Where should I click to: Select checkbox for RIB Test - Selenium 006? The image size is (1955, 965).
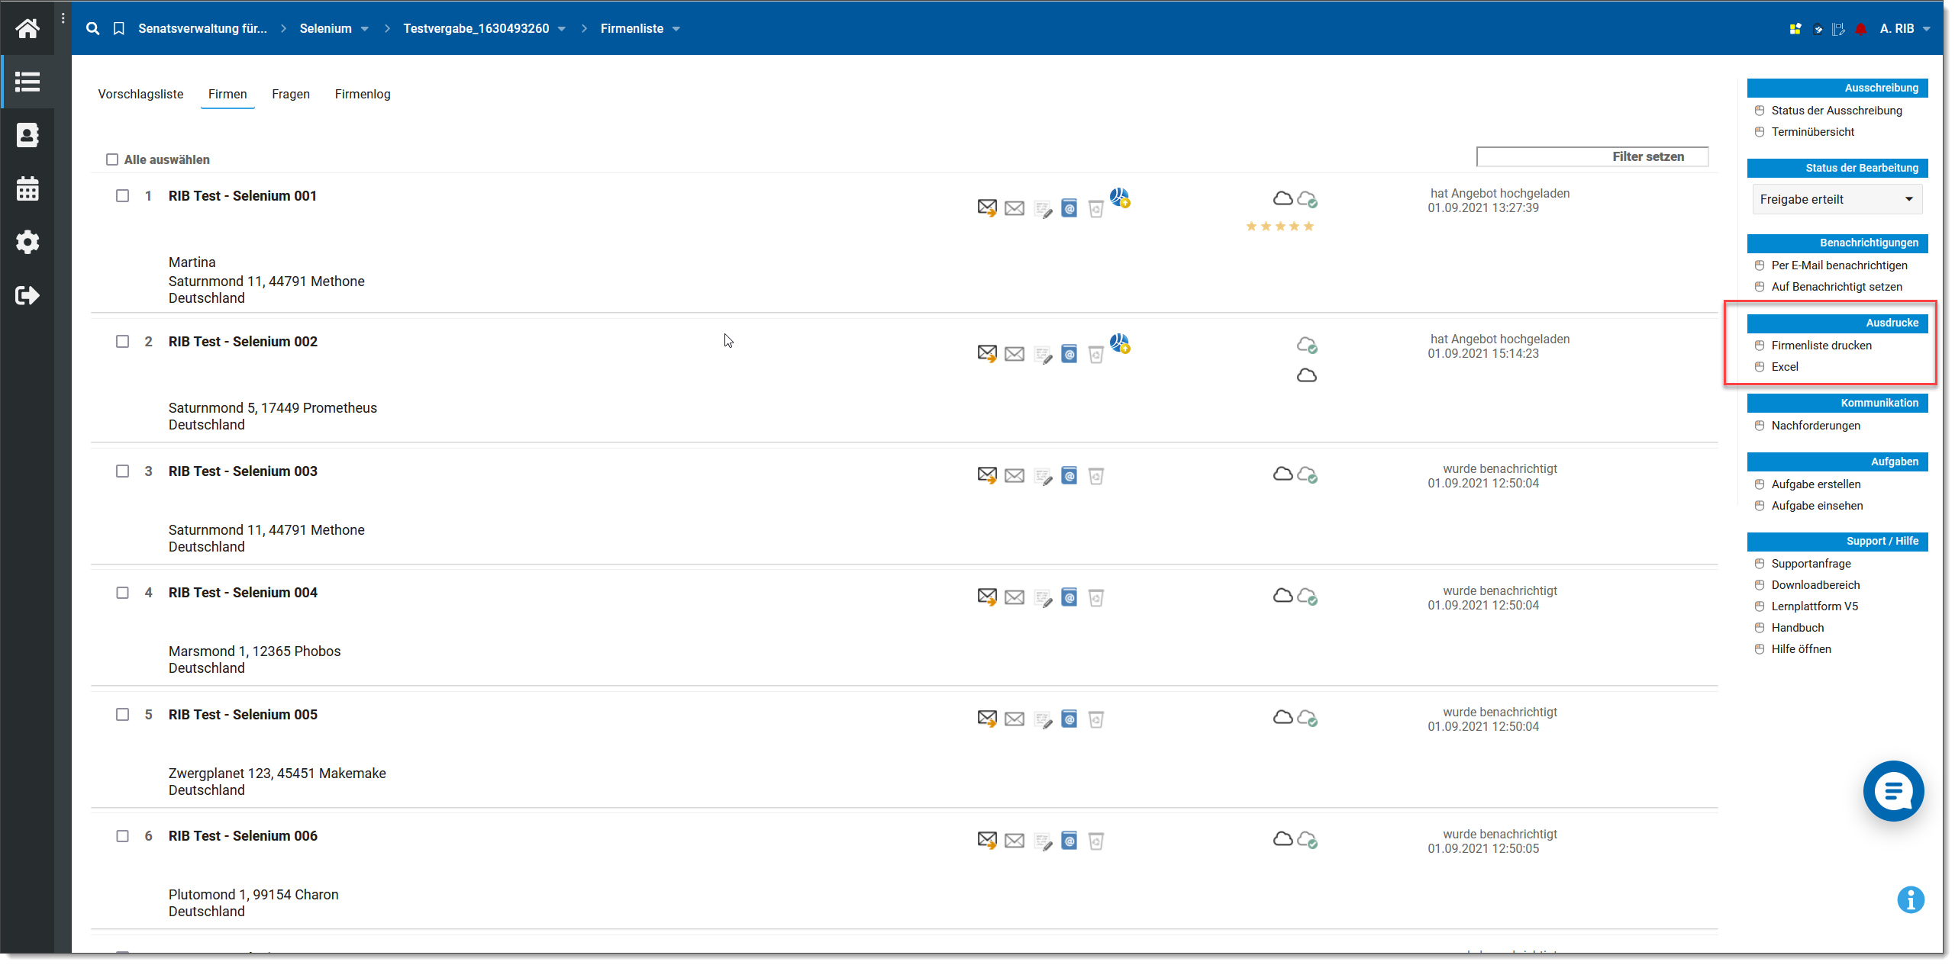tap(122, 836)
